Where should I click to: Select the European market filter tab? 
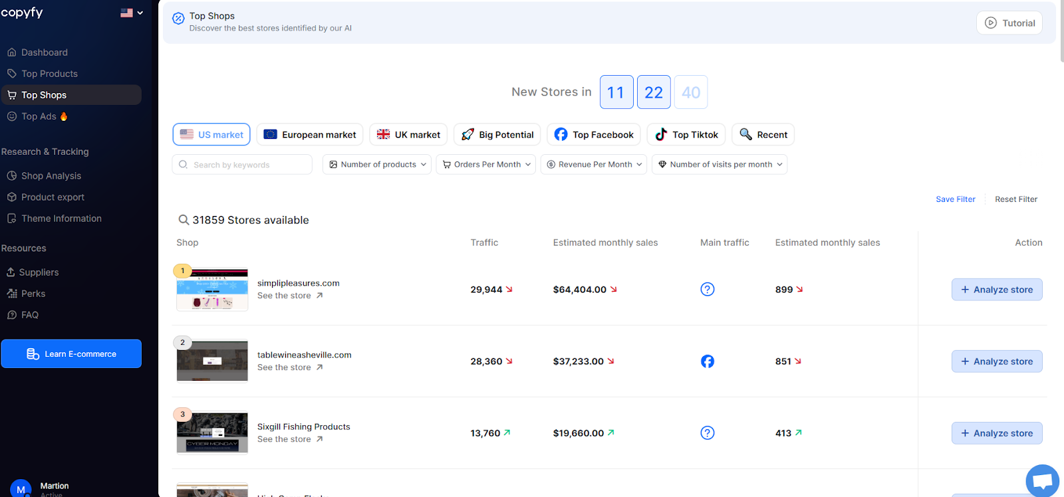(310, 134)
